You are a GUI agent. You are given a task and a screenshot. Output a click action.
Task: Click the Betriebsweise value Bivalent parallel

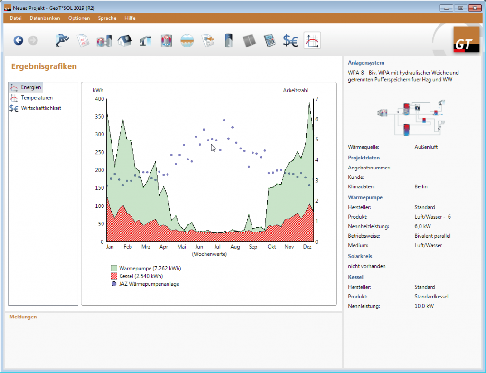tap(433, 236)
